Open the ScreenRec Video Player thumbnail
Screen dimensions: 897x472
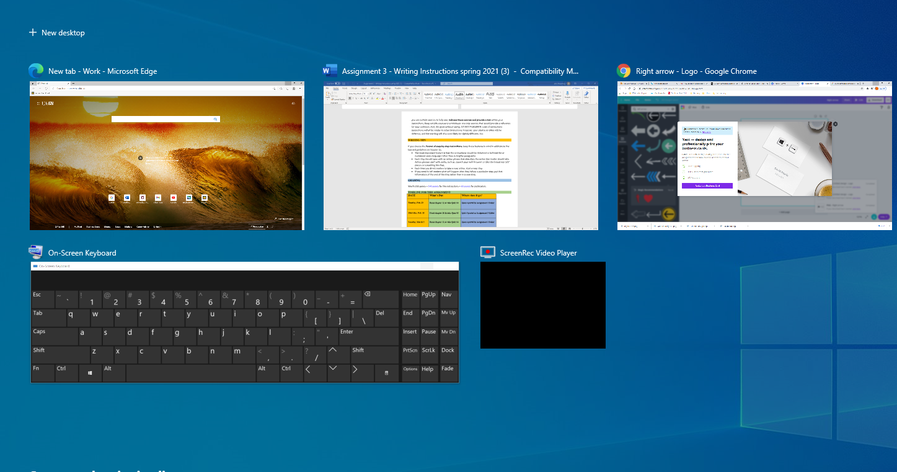tap(542, 305)
